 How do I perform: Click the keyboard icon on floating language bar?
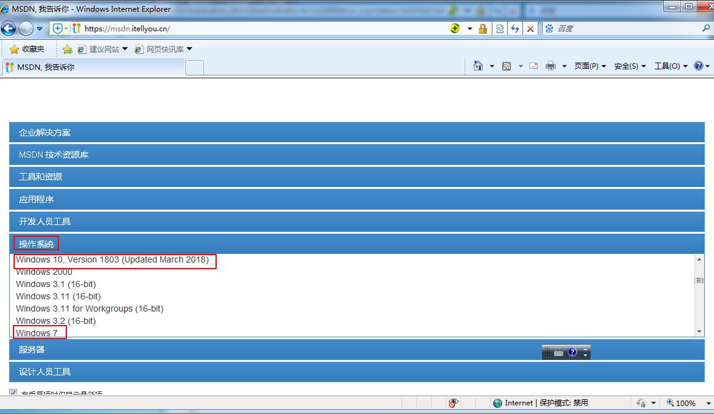559,353
